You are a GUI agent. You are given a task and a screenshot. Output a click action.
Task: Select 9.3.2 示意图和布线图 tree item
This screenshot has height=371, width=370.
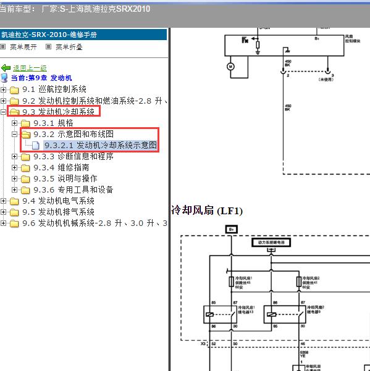tap(74, 134)
